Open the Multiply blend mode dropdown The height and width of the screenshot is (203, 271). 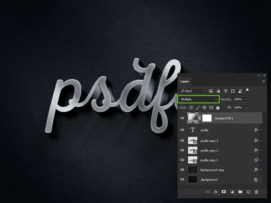pos(199,99)
